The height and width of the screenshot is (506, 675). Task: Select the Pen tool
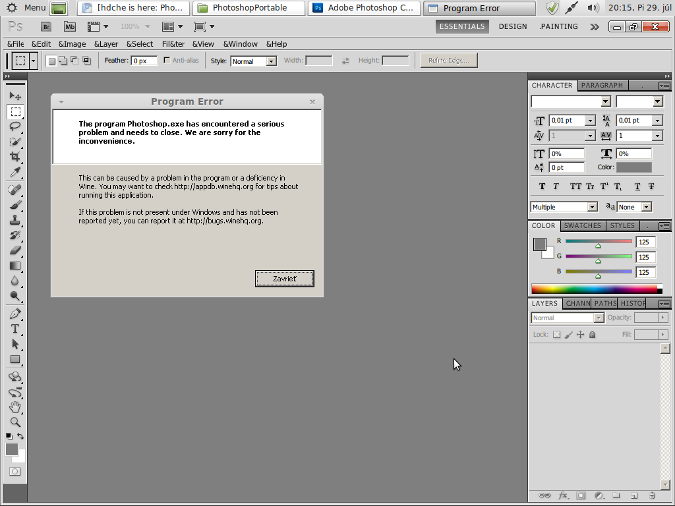click(15, 313)
